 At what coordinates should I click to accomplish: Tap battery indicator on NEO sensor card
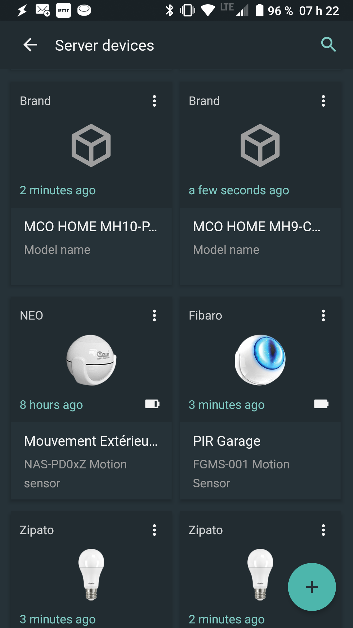[152, 404]
